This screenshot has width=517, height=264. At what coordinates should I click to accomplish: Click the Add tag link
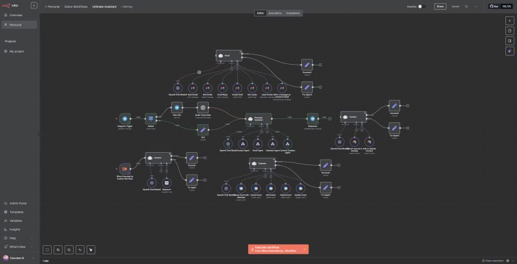coord(127,6)
